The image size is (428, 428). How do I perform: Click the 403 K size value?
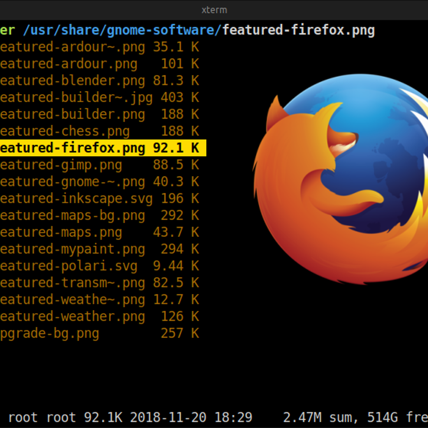coord(179,98)
